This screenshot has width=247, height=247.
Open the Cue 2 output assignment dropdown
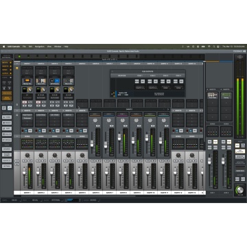click(x=152, y=87)
